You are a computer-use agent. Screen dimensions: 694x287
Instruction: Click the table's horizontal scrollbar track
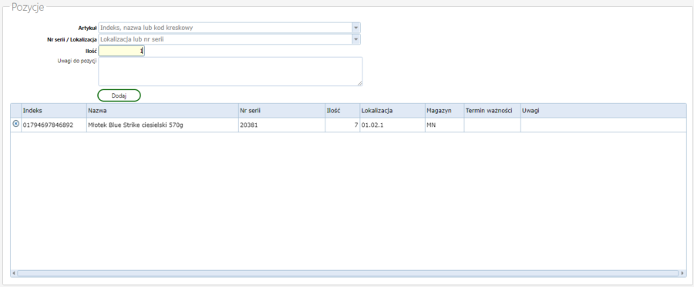(x=348, y=273)
